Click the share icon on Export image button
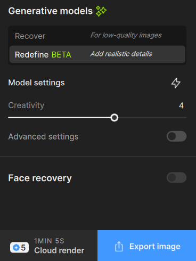 pyautogui.click(x=119, y=247)
